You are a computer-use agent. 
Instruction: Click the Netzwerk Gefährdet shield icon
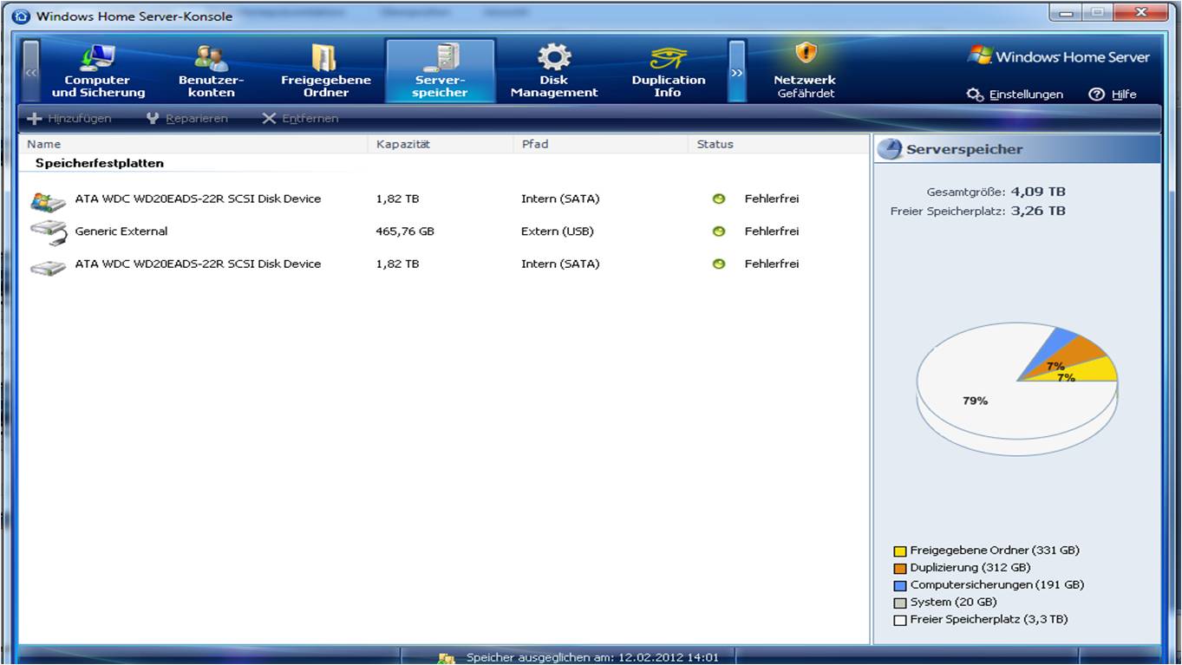(x=807, y=53)
